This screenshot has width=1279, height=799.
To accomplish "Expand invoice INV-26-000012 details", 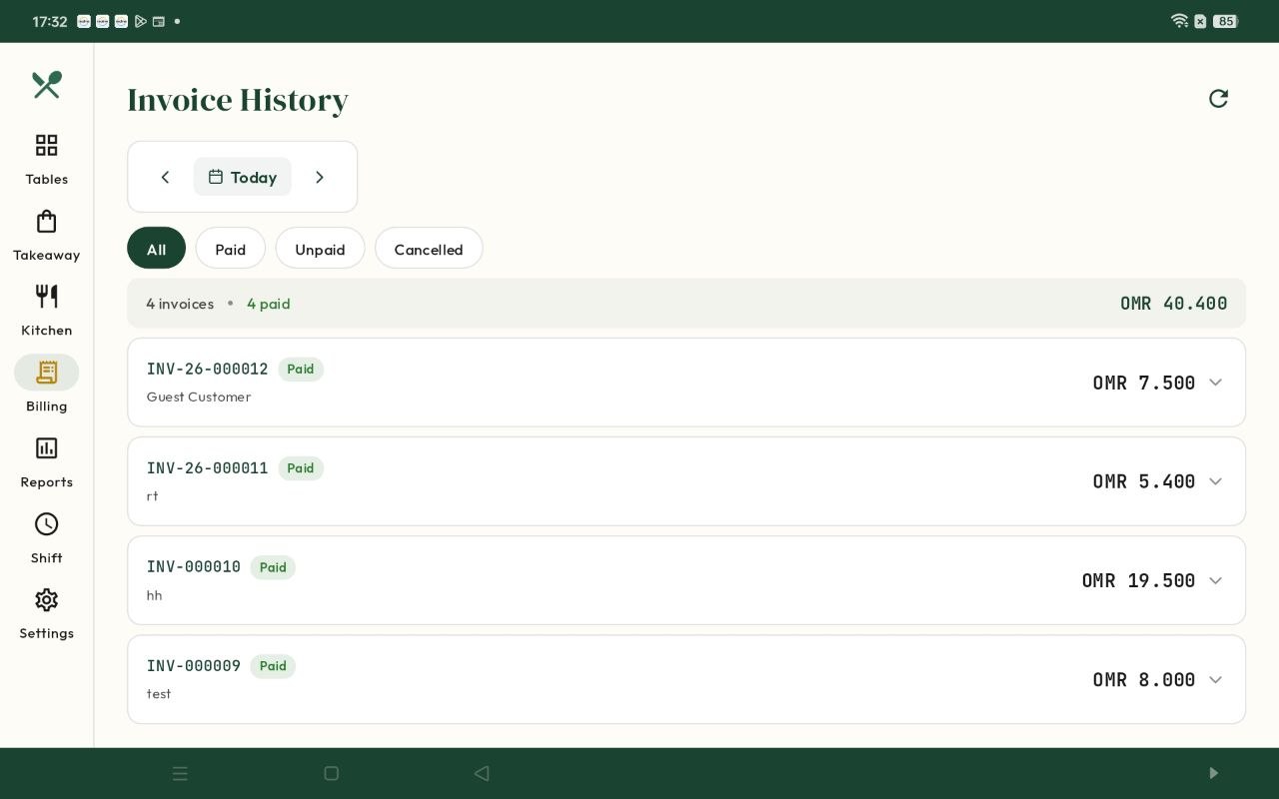I will 1215,382.
